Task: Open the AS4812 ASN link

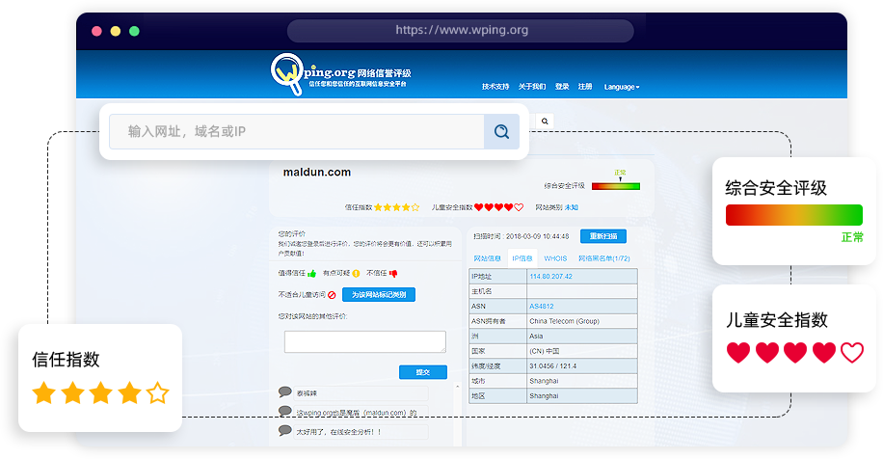Action: (x=541, y=307)
